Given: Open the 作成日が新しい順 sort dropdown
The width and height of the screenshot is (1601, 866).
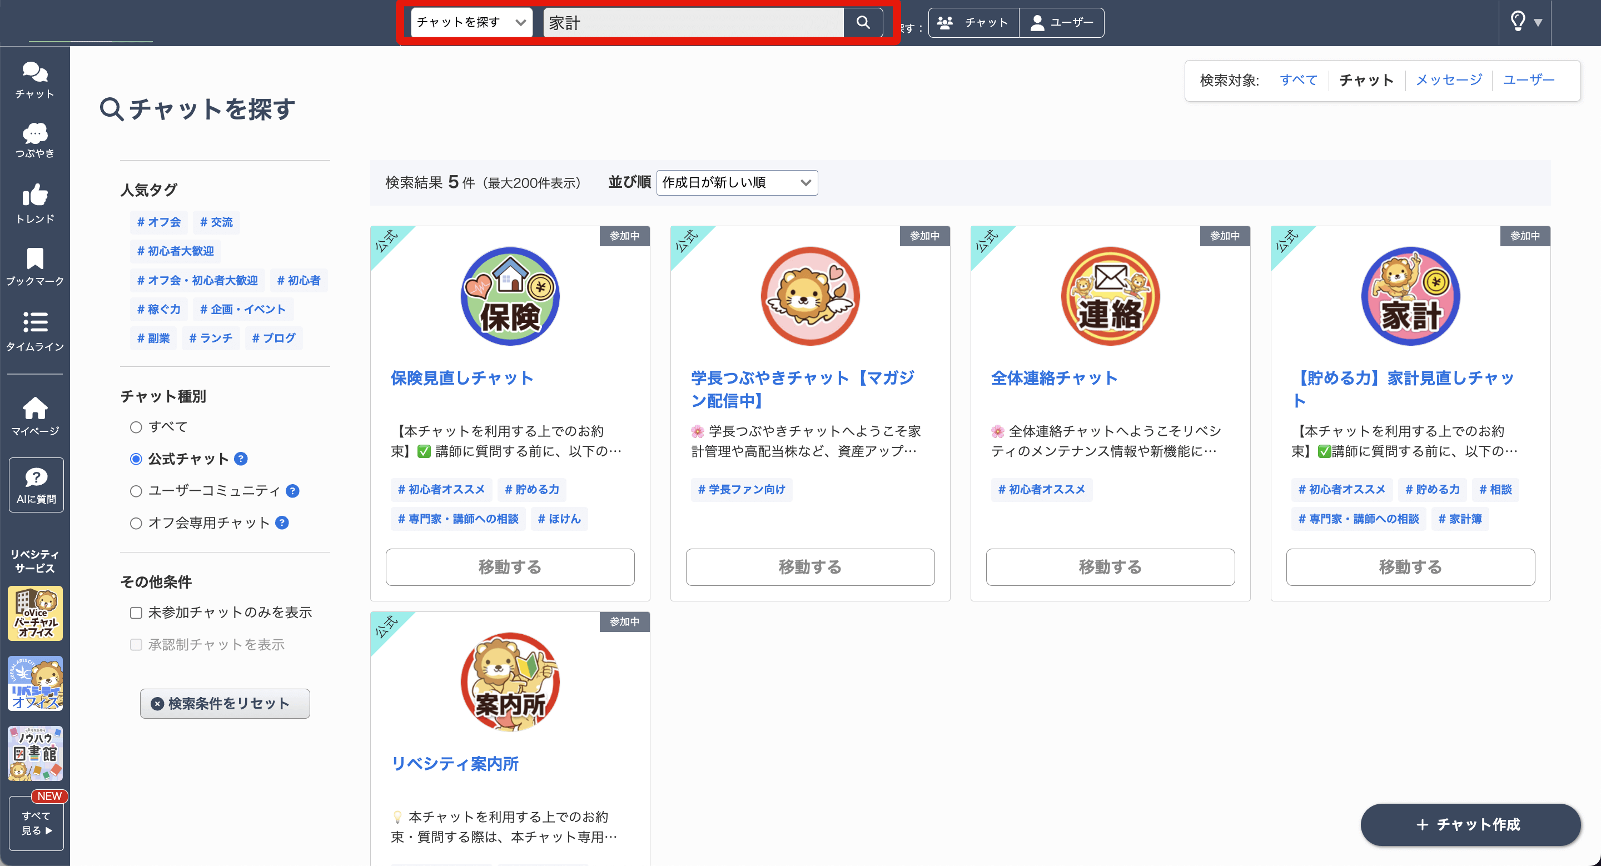Looking at the screenshot, I should pyautogui.click(x=737, y=183).
